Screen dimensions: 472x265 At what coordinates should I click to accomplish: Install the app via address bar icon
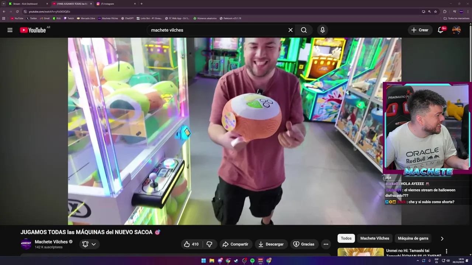(x=423, y=11)
